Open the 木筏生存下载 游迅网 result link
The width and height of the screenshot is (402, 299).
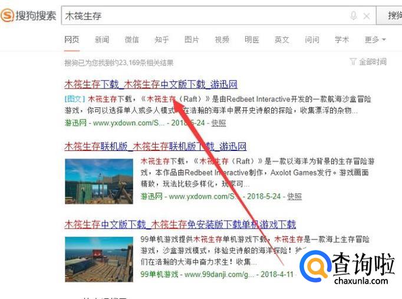tap(151, 84)
